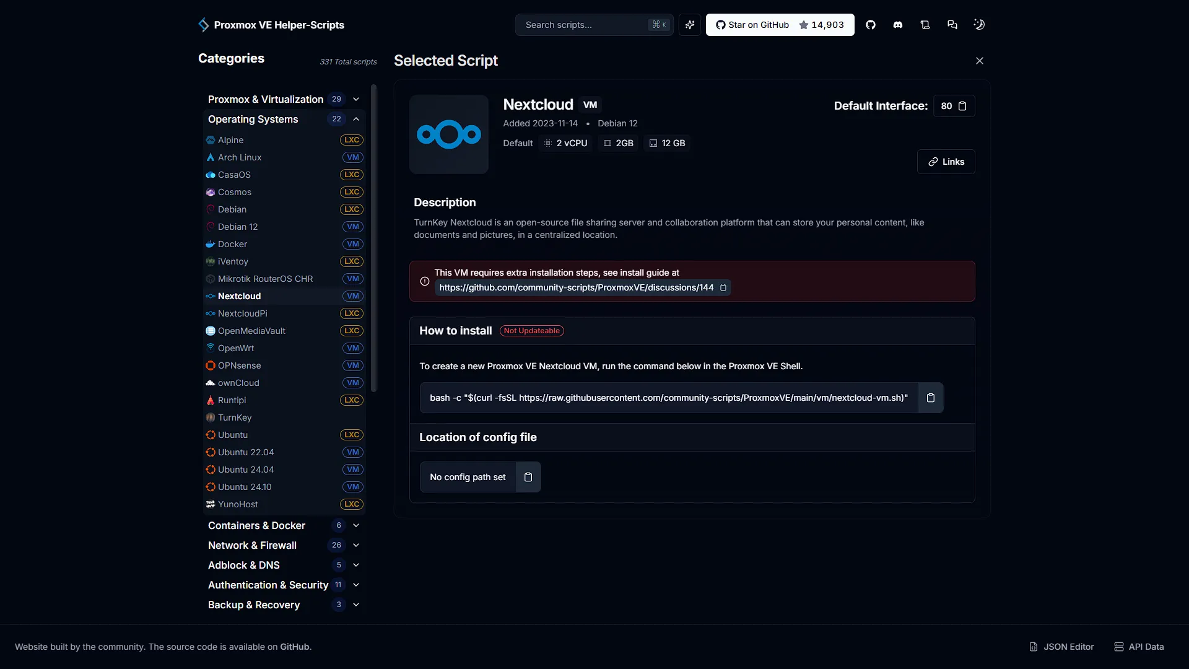
Task: Open the Discord icon link
Action: [x=898, y=25]
